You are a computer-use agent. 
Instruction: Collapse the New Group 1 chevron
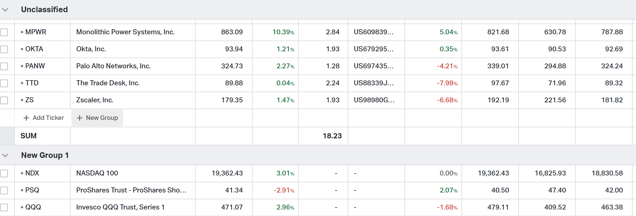[x=5, y=155]
